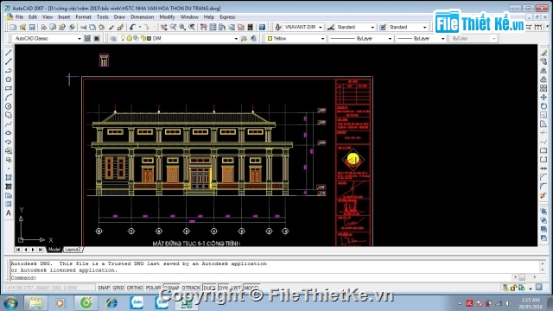
Task: Select the Move tool in modify toolbar
Action: 543,98
